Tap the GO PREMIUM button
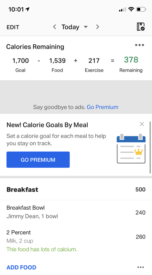The width and height of the screenshot is (152, 275). 38,159
